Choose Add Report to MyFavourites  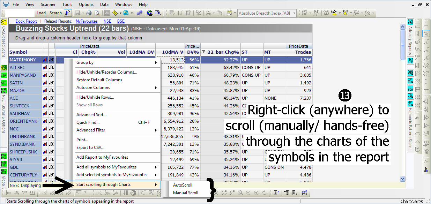coord(117,157)
